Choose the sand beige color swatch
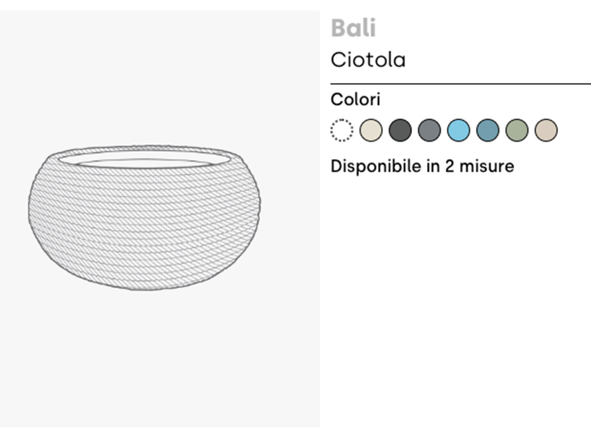The width and height of the screenshot is (591, 443). pyautogui.click(x=546, y=130)
